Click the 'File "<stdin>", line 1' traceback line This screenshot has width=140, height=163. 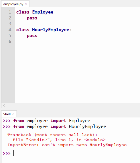pyautogui.click(x=59, y=140)
